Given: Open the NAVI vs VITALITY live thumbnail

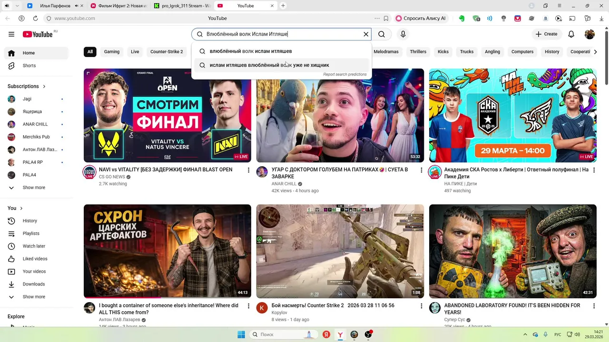Looking at the screenshot, I should point(167,115).
